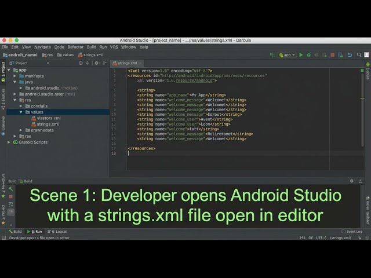Expand the Gratoic Scripts node
371x278 pixels.
tap(9, 142)
